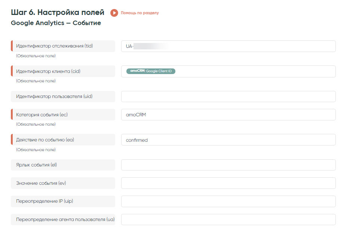Click the label Переопределение агента пользователя (ua)
Viewport: 353px width, 230px height.
click(x=65, y=220)
